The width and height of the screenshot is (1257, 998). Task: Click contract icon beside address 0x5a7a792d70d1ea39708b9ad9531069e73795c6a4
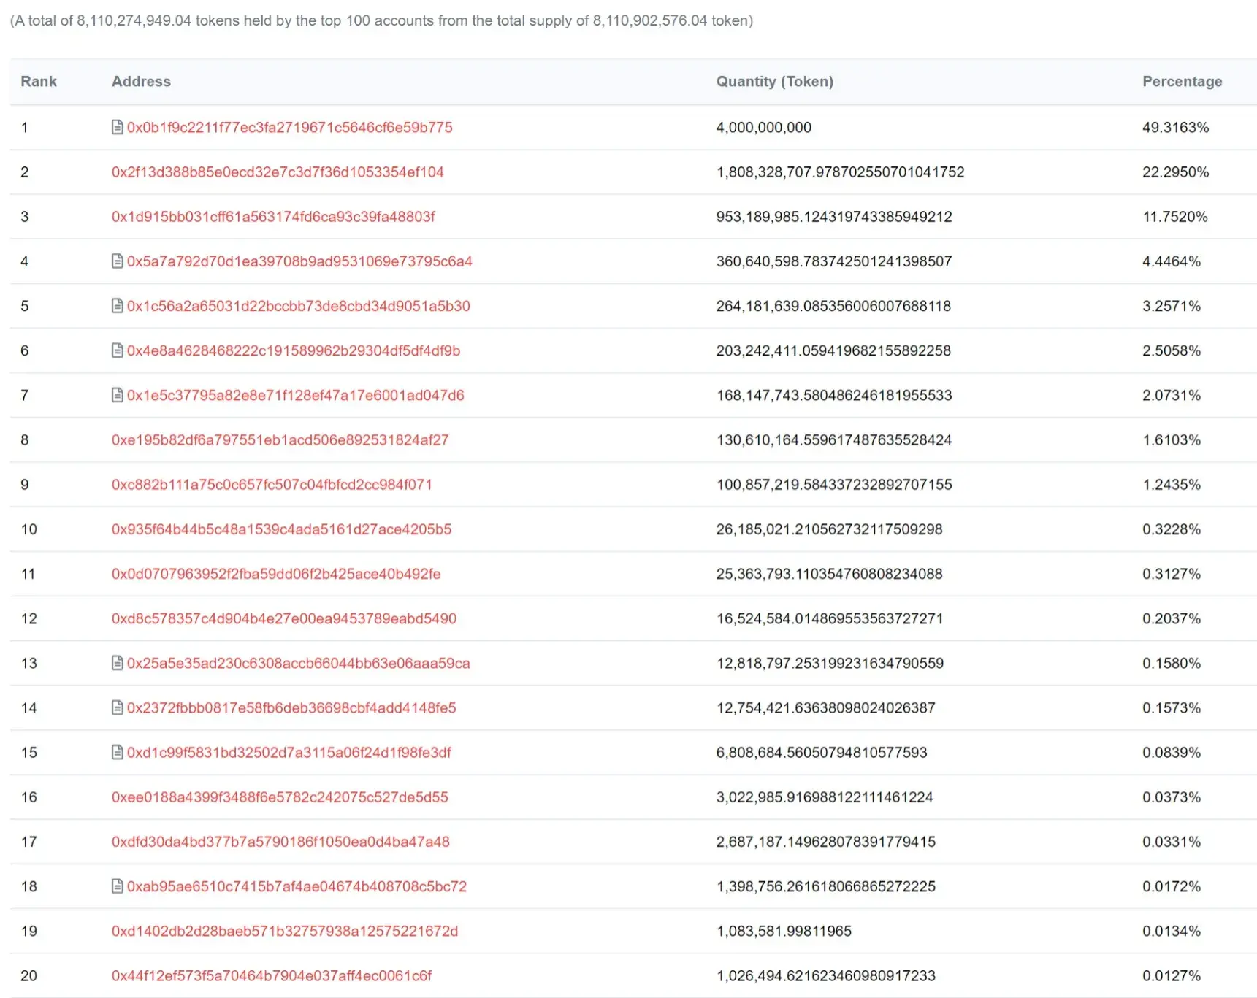[x=117, y=261]
